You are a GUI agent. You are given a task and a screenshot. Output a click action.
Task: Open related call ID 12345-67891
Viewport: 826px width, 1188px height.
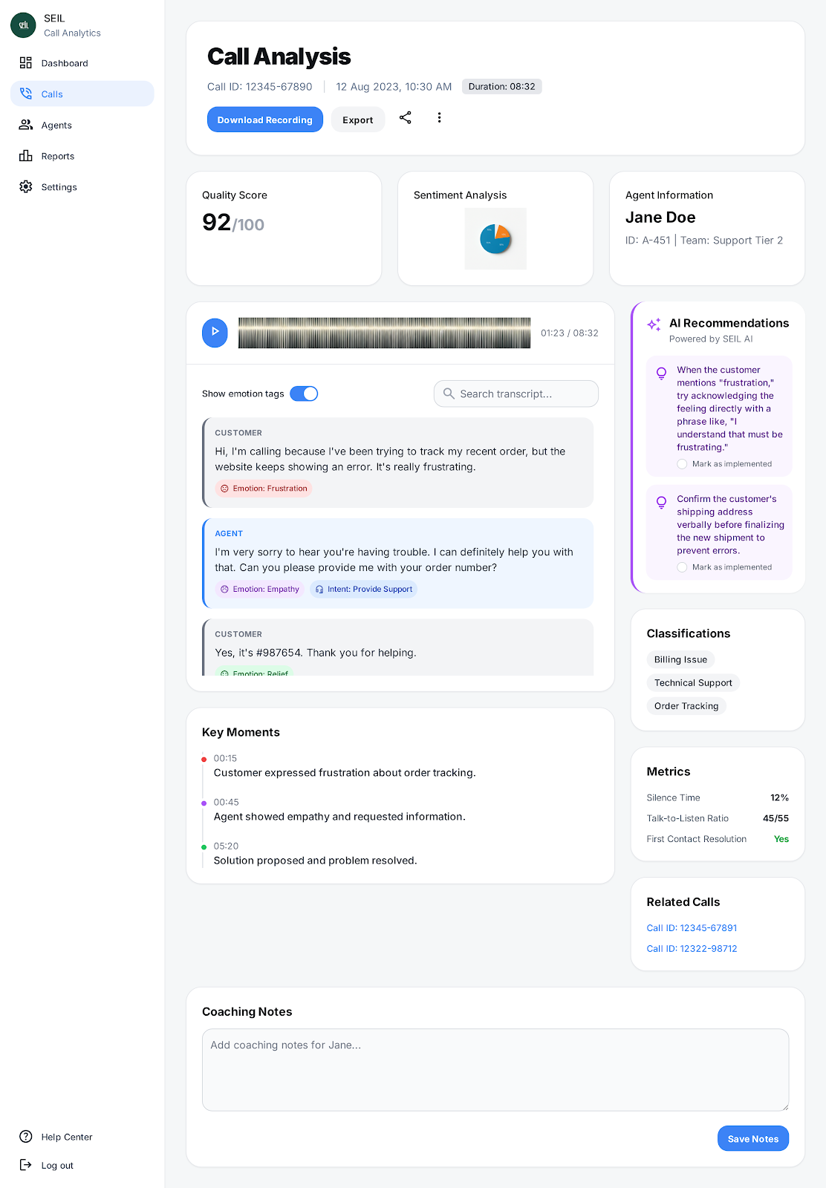click(x=692, y=928)
